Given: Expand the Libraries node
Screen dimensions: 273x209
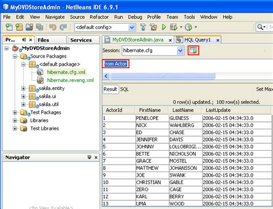Looking at the screenshot, I should (x=15, y=121).
